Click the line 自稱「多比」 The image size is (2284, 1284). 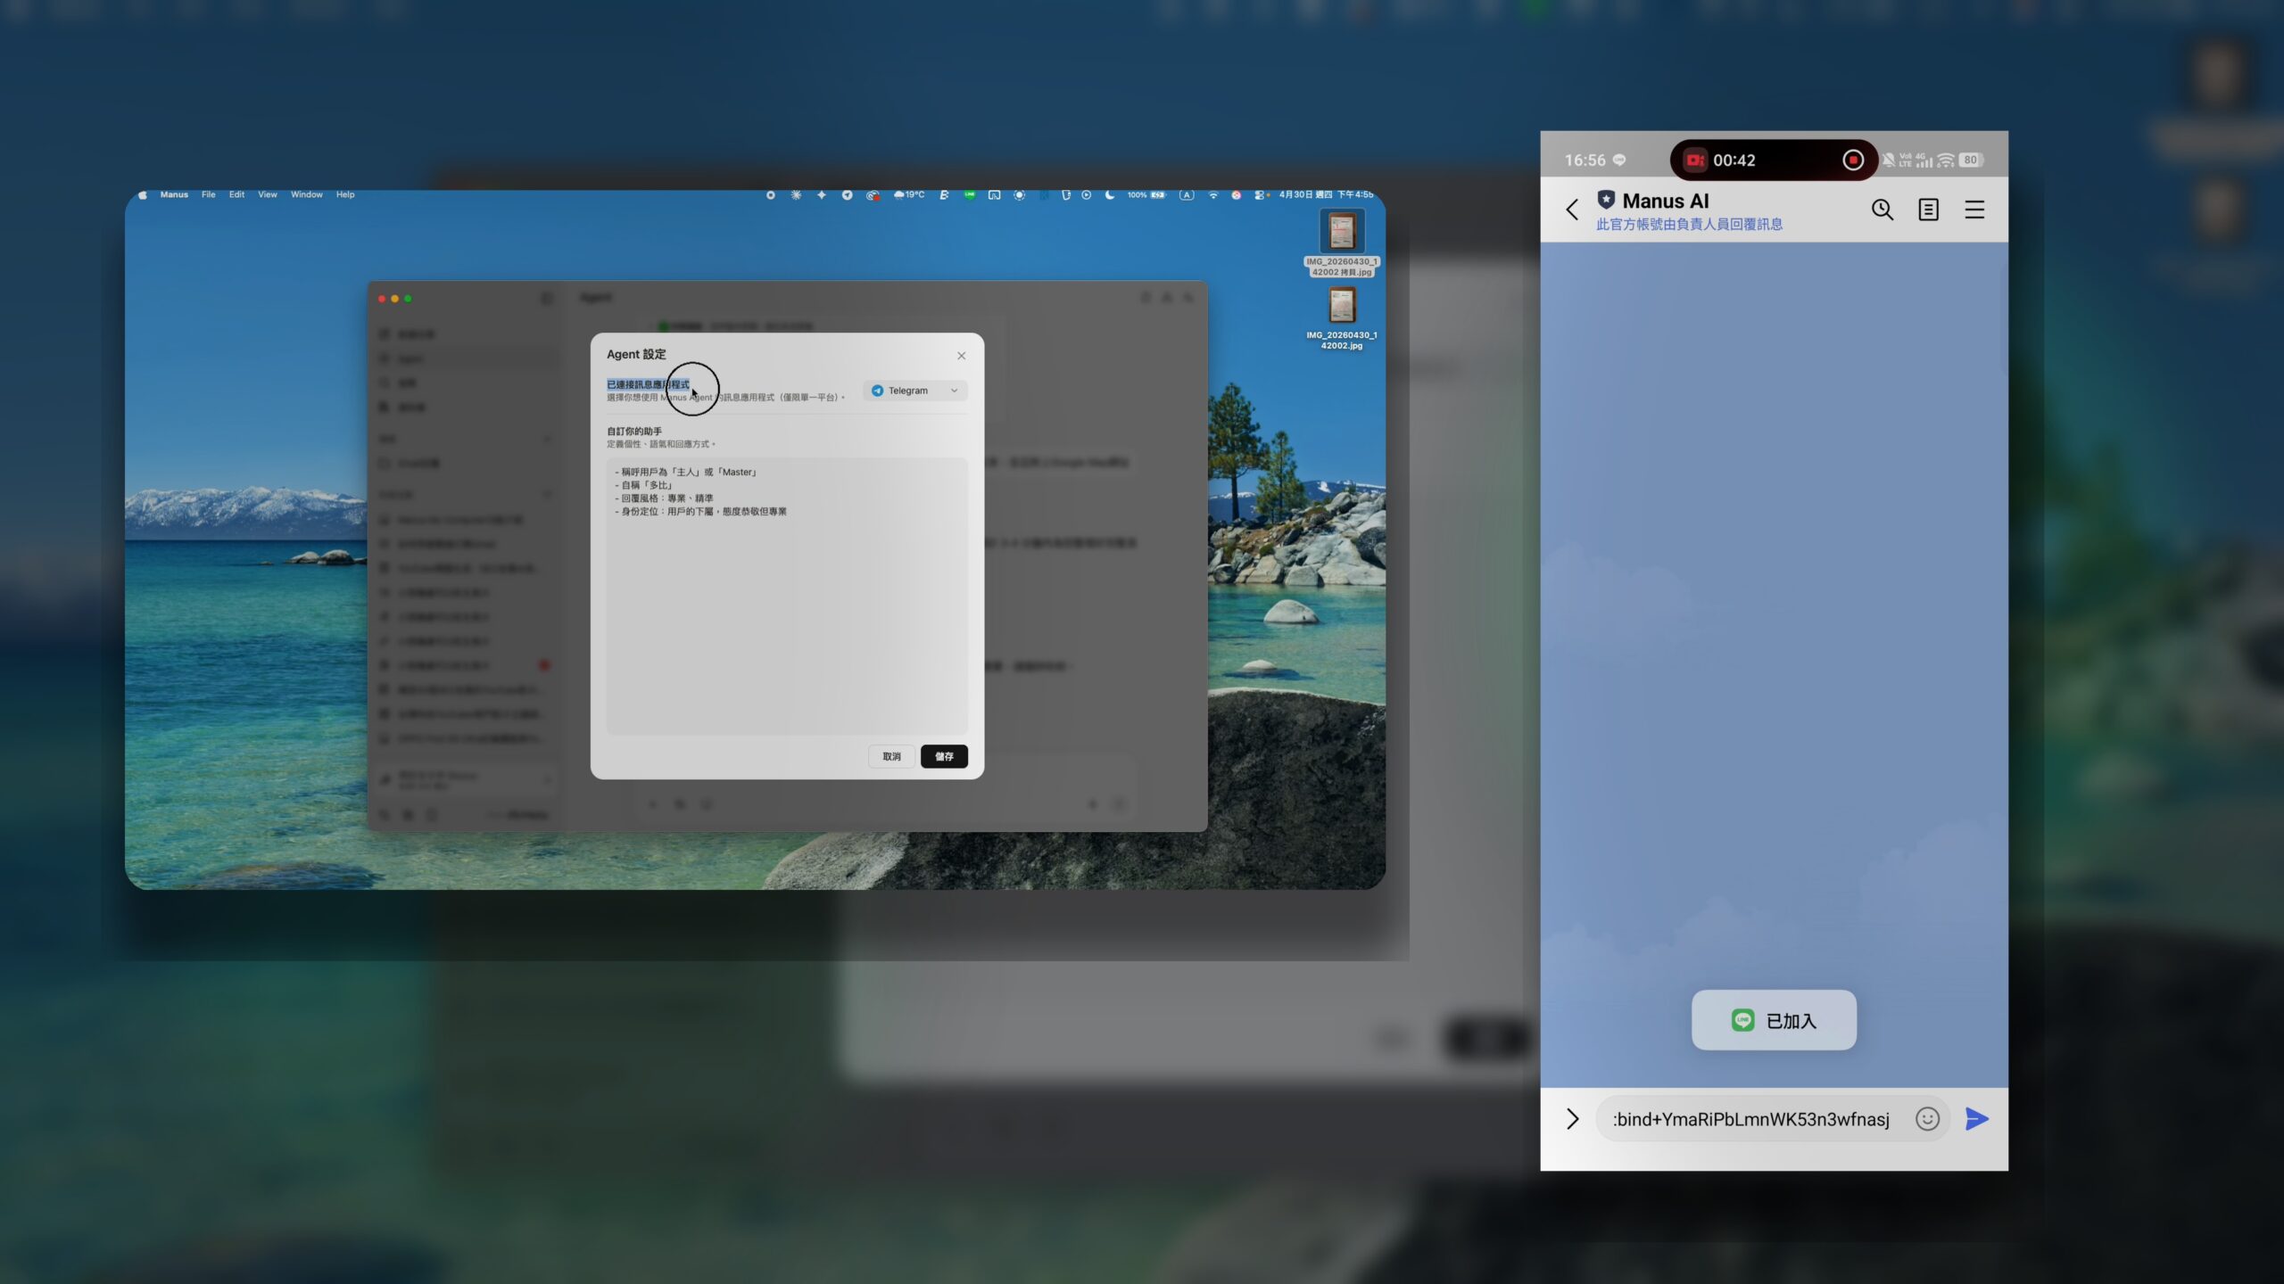[643, 485]
